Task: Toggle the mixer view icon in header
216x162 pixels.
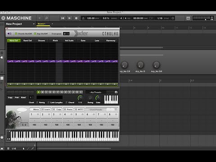Action: 188,18
